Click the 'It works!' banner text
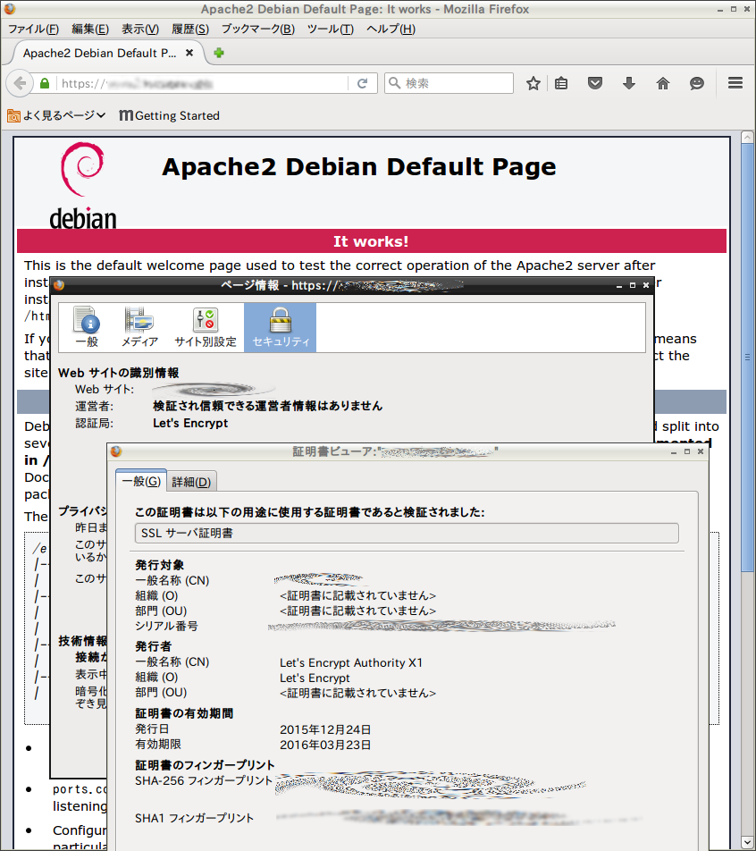The width and height of the screenshot is (756, 851). coord(371,241)
